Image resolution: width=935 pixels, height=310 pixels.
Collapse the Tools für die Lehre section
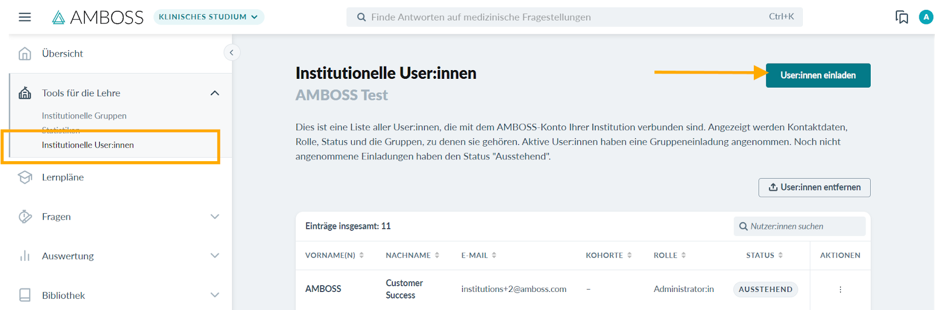click(215, 93)
